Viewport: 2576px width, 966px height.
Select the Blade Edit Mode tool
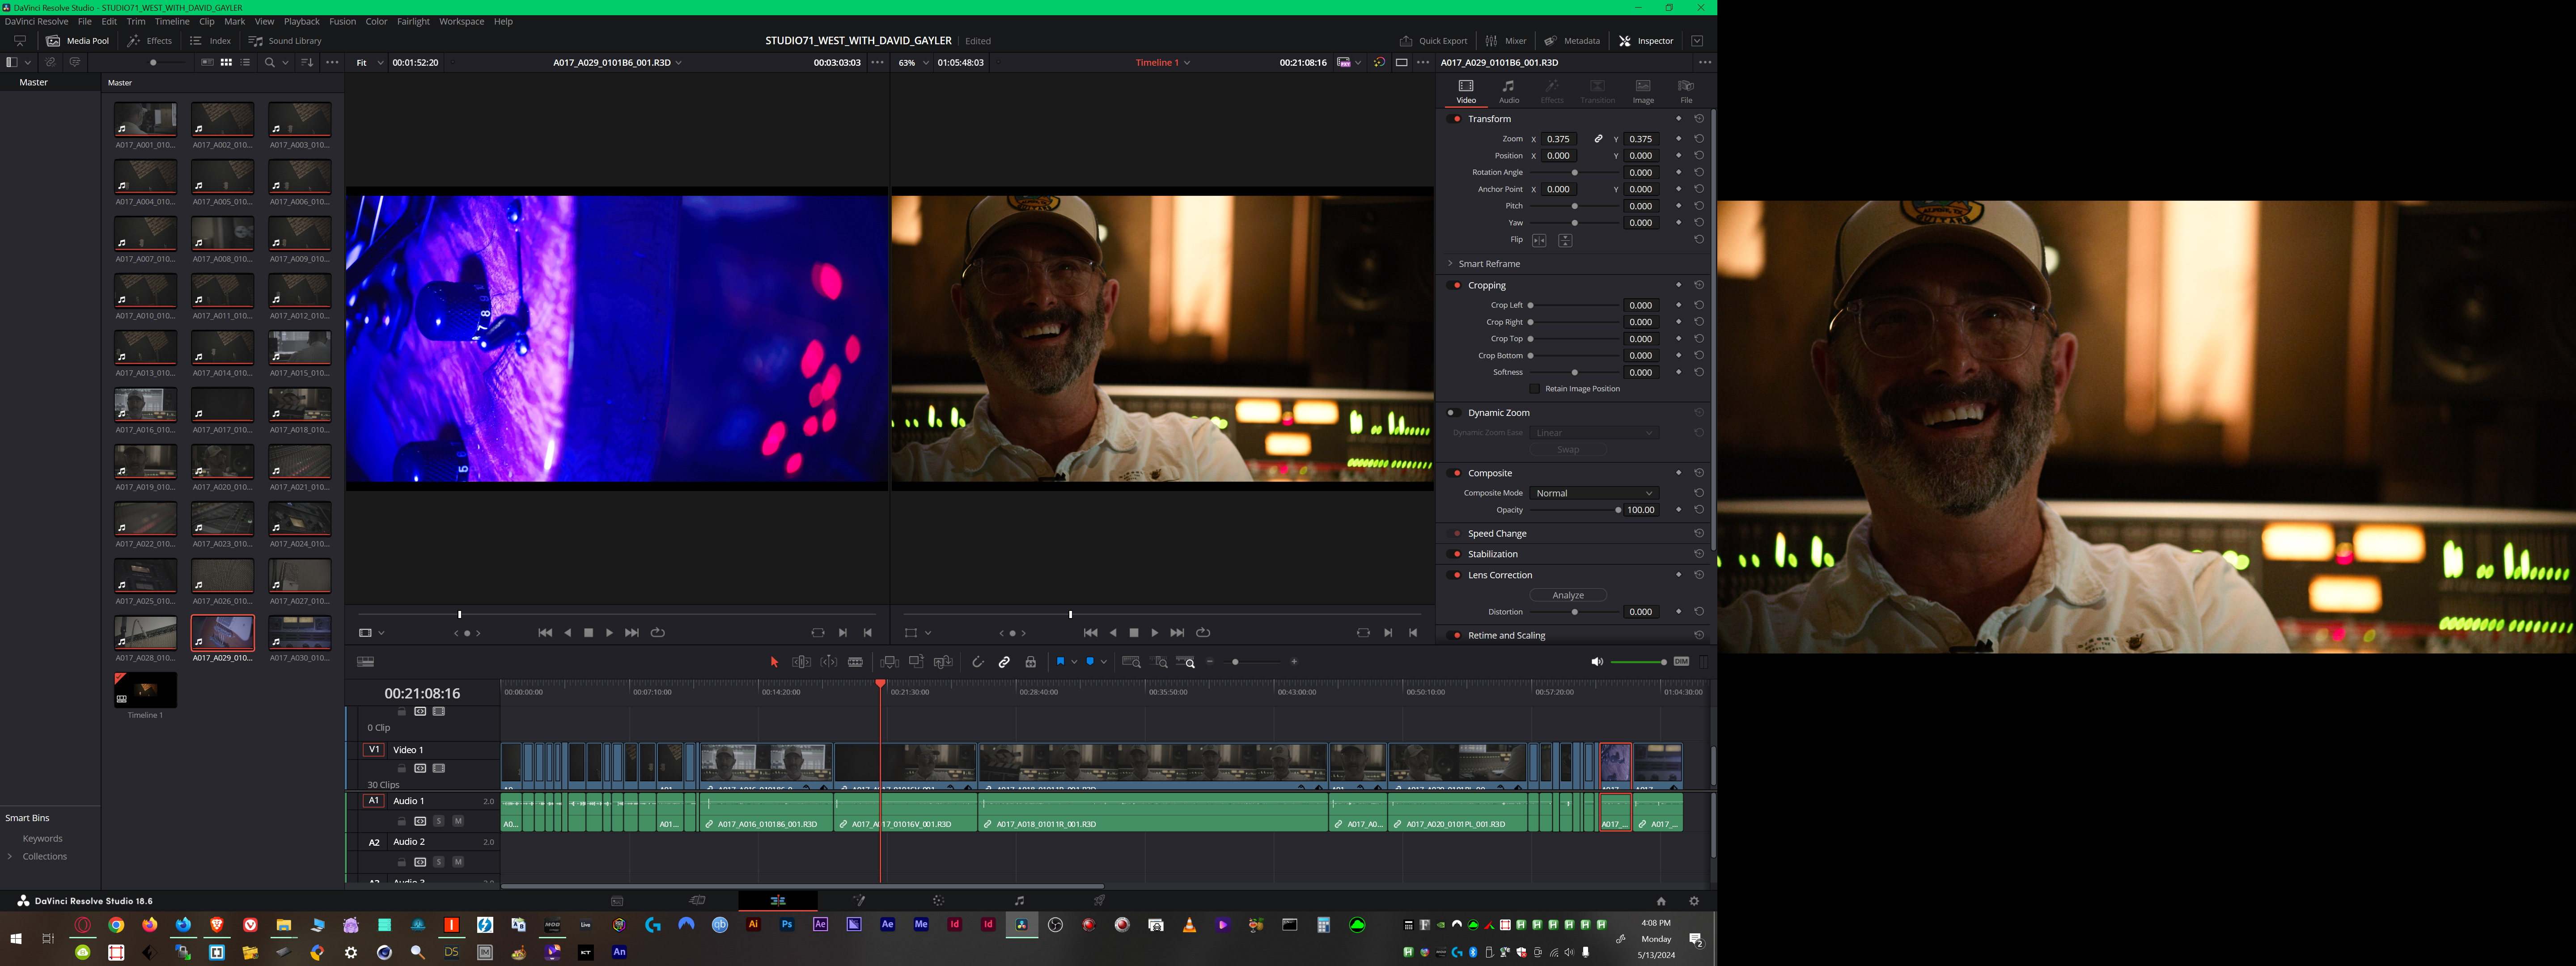click(x=855, y=662)
